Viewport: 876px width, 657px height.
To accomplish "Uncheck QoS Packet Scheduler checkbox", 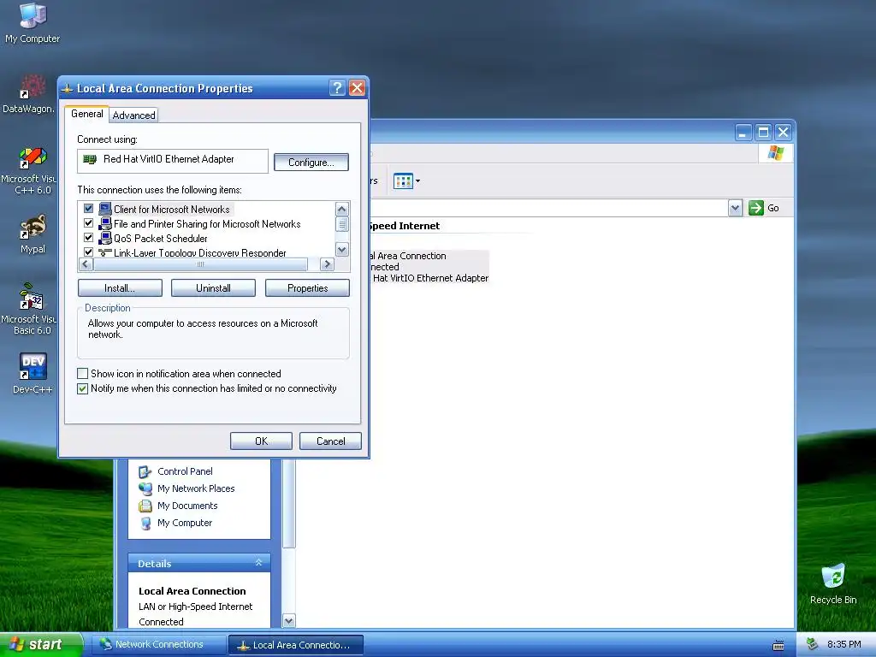I will coord(88,238).
